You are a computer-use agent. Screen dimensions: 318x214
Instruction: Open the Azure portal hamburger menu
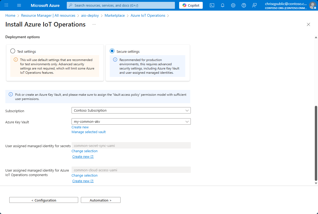tap(19, 5)
